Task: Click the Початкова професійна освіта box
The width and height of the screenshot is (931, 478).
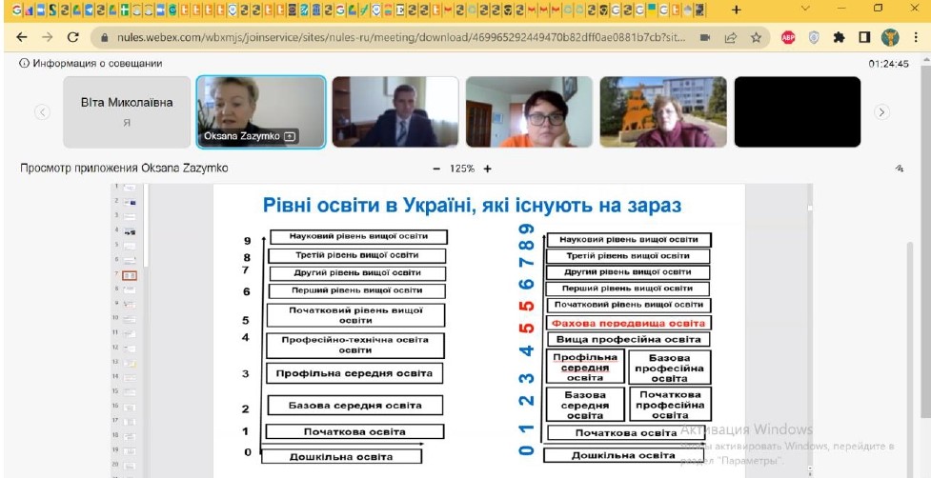Action: [670, 405]
